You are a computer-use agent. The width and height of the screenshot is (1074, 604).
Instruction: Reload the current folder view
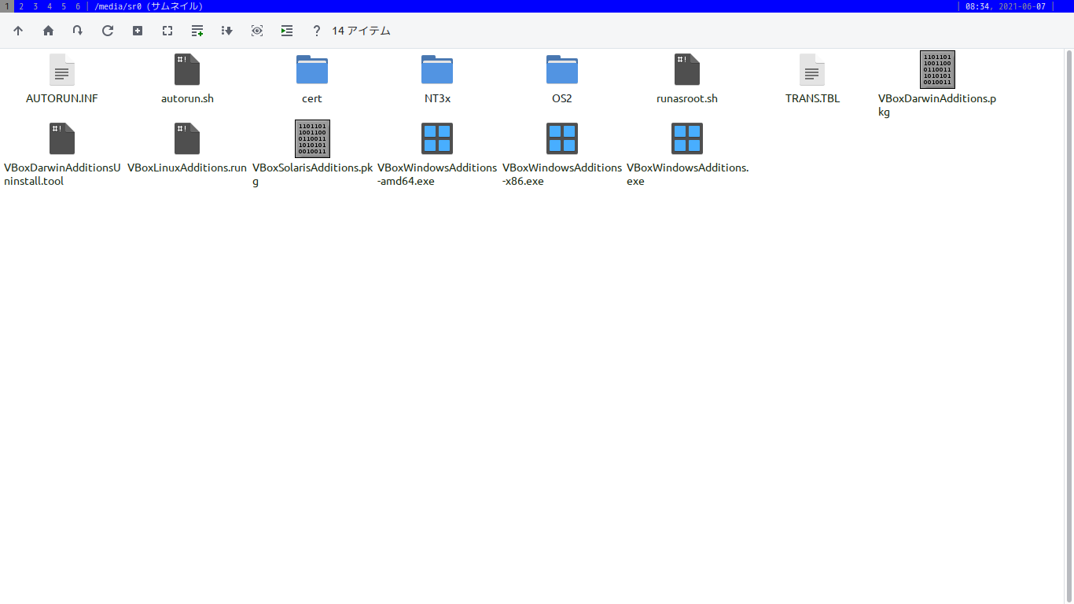point(108,31)
